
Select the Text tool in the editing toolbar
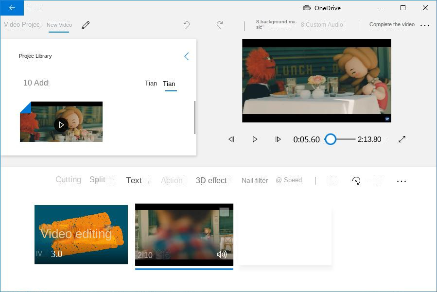click(134, 180)
